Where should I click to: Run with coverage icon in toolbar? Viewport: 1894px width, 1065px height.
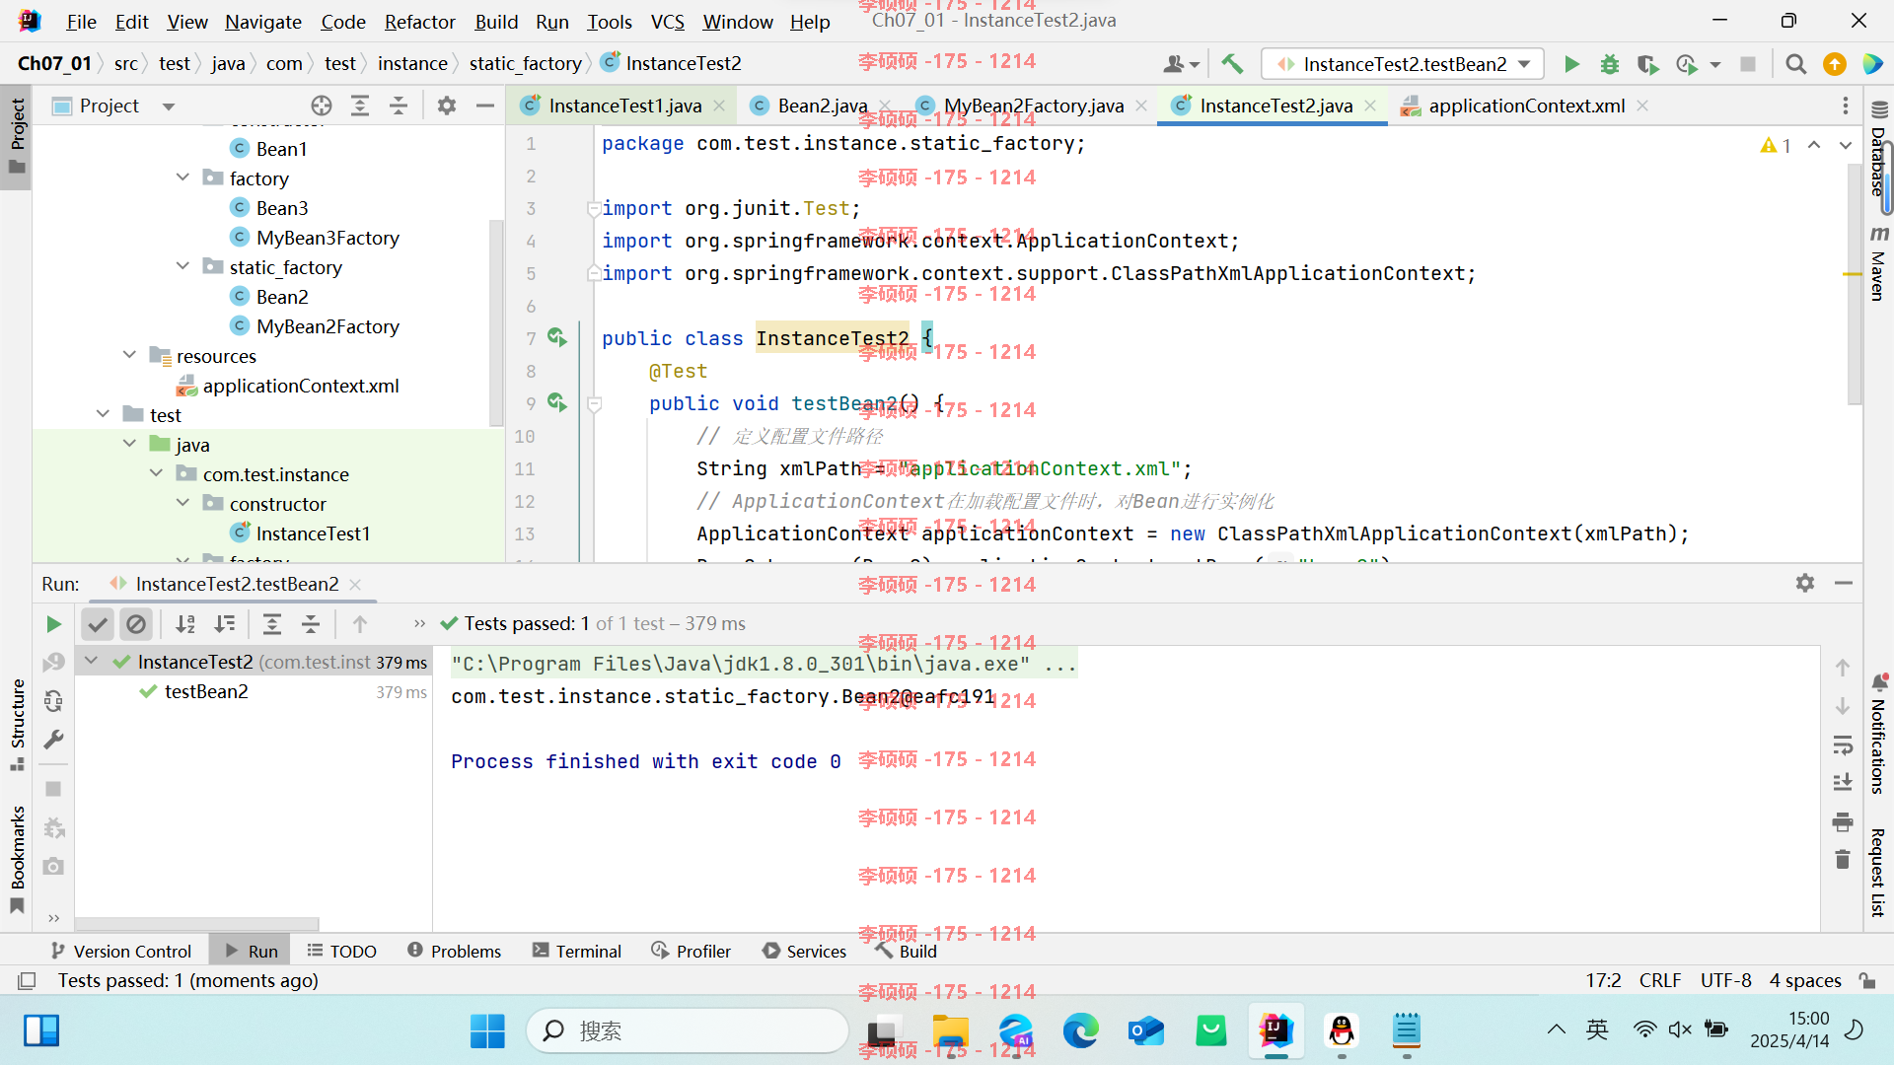coord(1647,64)
